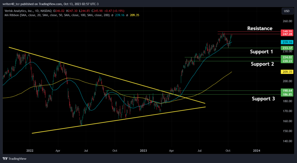Screen dimensions: 297x163
Task: Click the 230.00 price axis label
Action: click(287, 51)
